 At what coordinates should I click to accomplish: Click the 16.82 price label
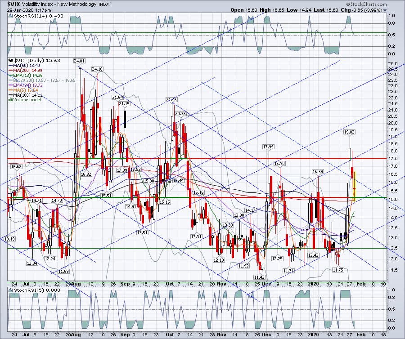pos(86,174)
